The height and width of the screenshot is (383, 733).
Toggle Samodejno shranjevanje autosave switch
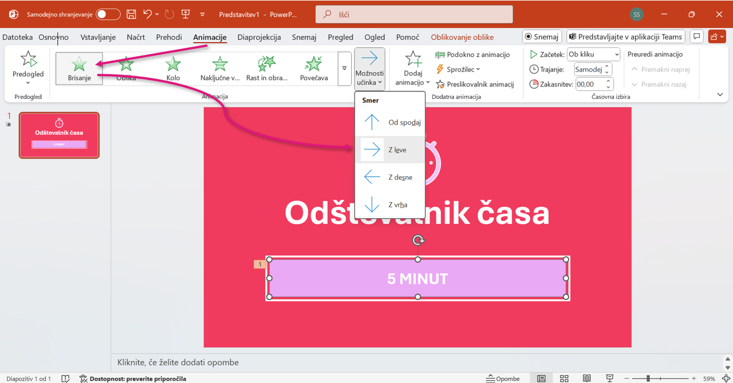(x=108, y=14)
